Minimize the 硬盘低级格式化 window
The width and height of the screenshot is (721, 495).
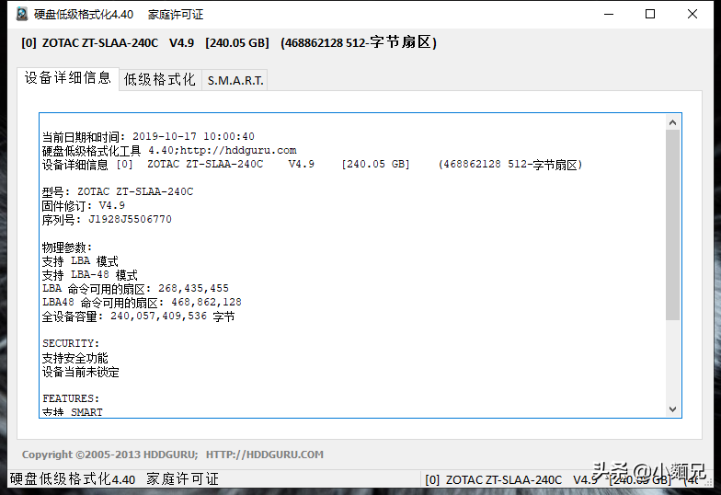tap(609, 15)
